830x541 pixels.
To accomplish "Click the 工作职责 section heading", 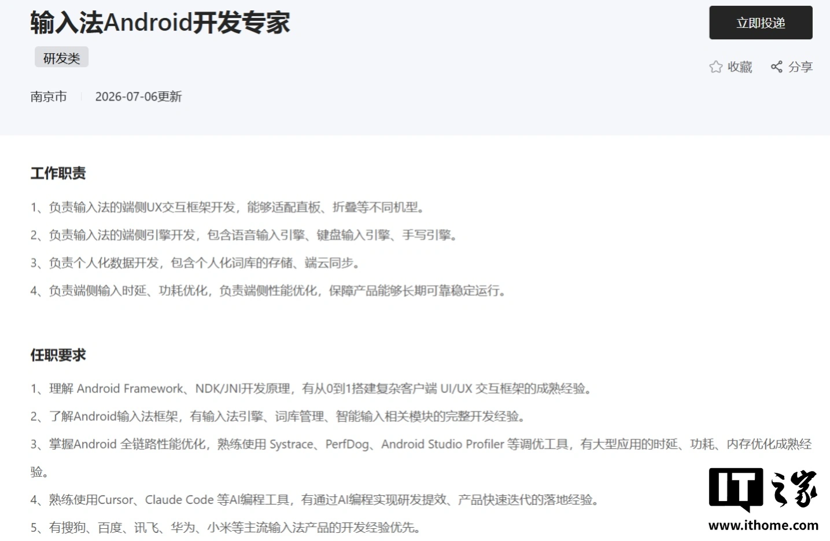I will 58,173.
